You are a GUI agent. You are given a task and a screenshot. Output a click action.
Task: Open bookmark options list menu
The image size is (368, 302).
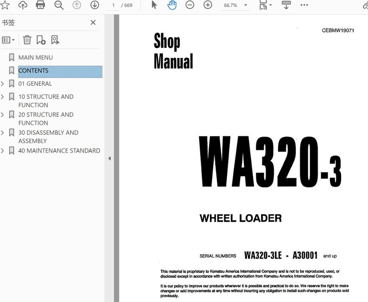8,40
